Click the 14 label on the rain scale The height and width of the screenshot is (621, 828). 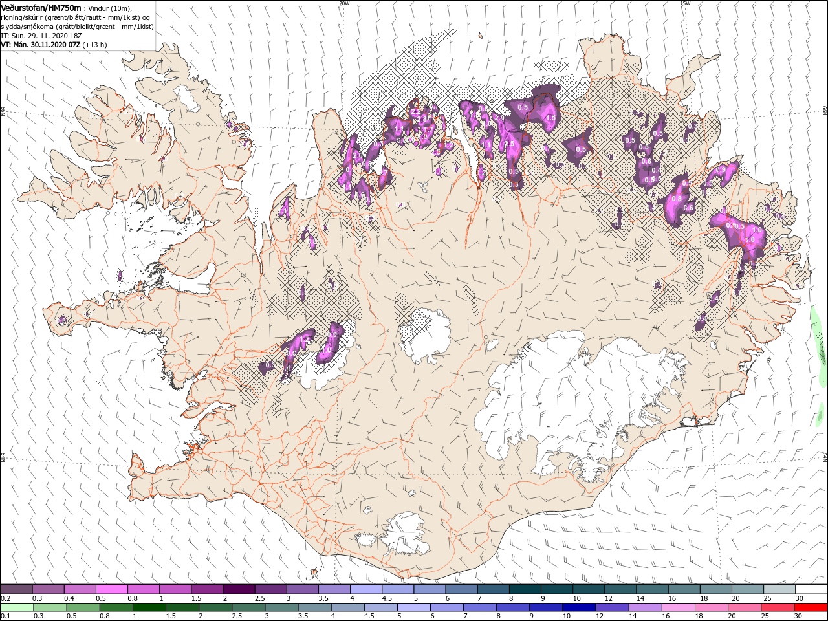pyautogui.click(x=632, y=616)
